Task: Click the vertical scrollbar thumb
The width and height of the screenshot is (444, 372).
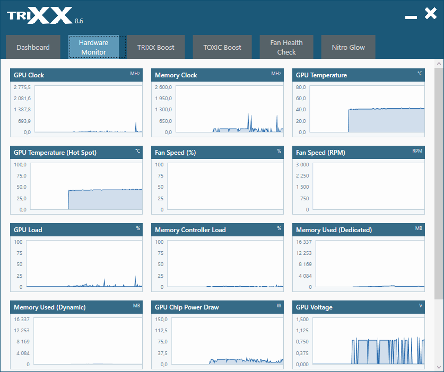Action: (x=439, y=183)
